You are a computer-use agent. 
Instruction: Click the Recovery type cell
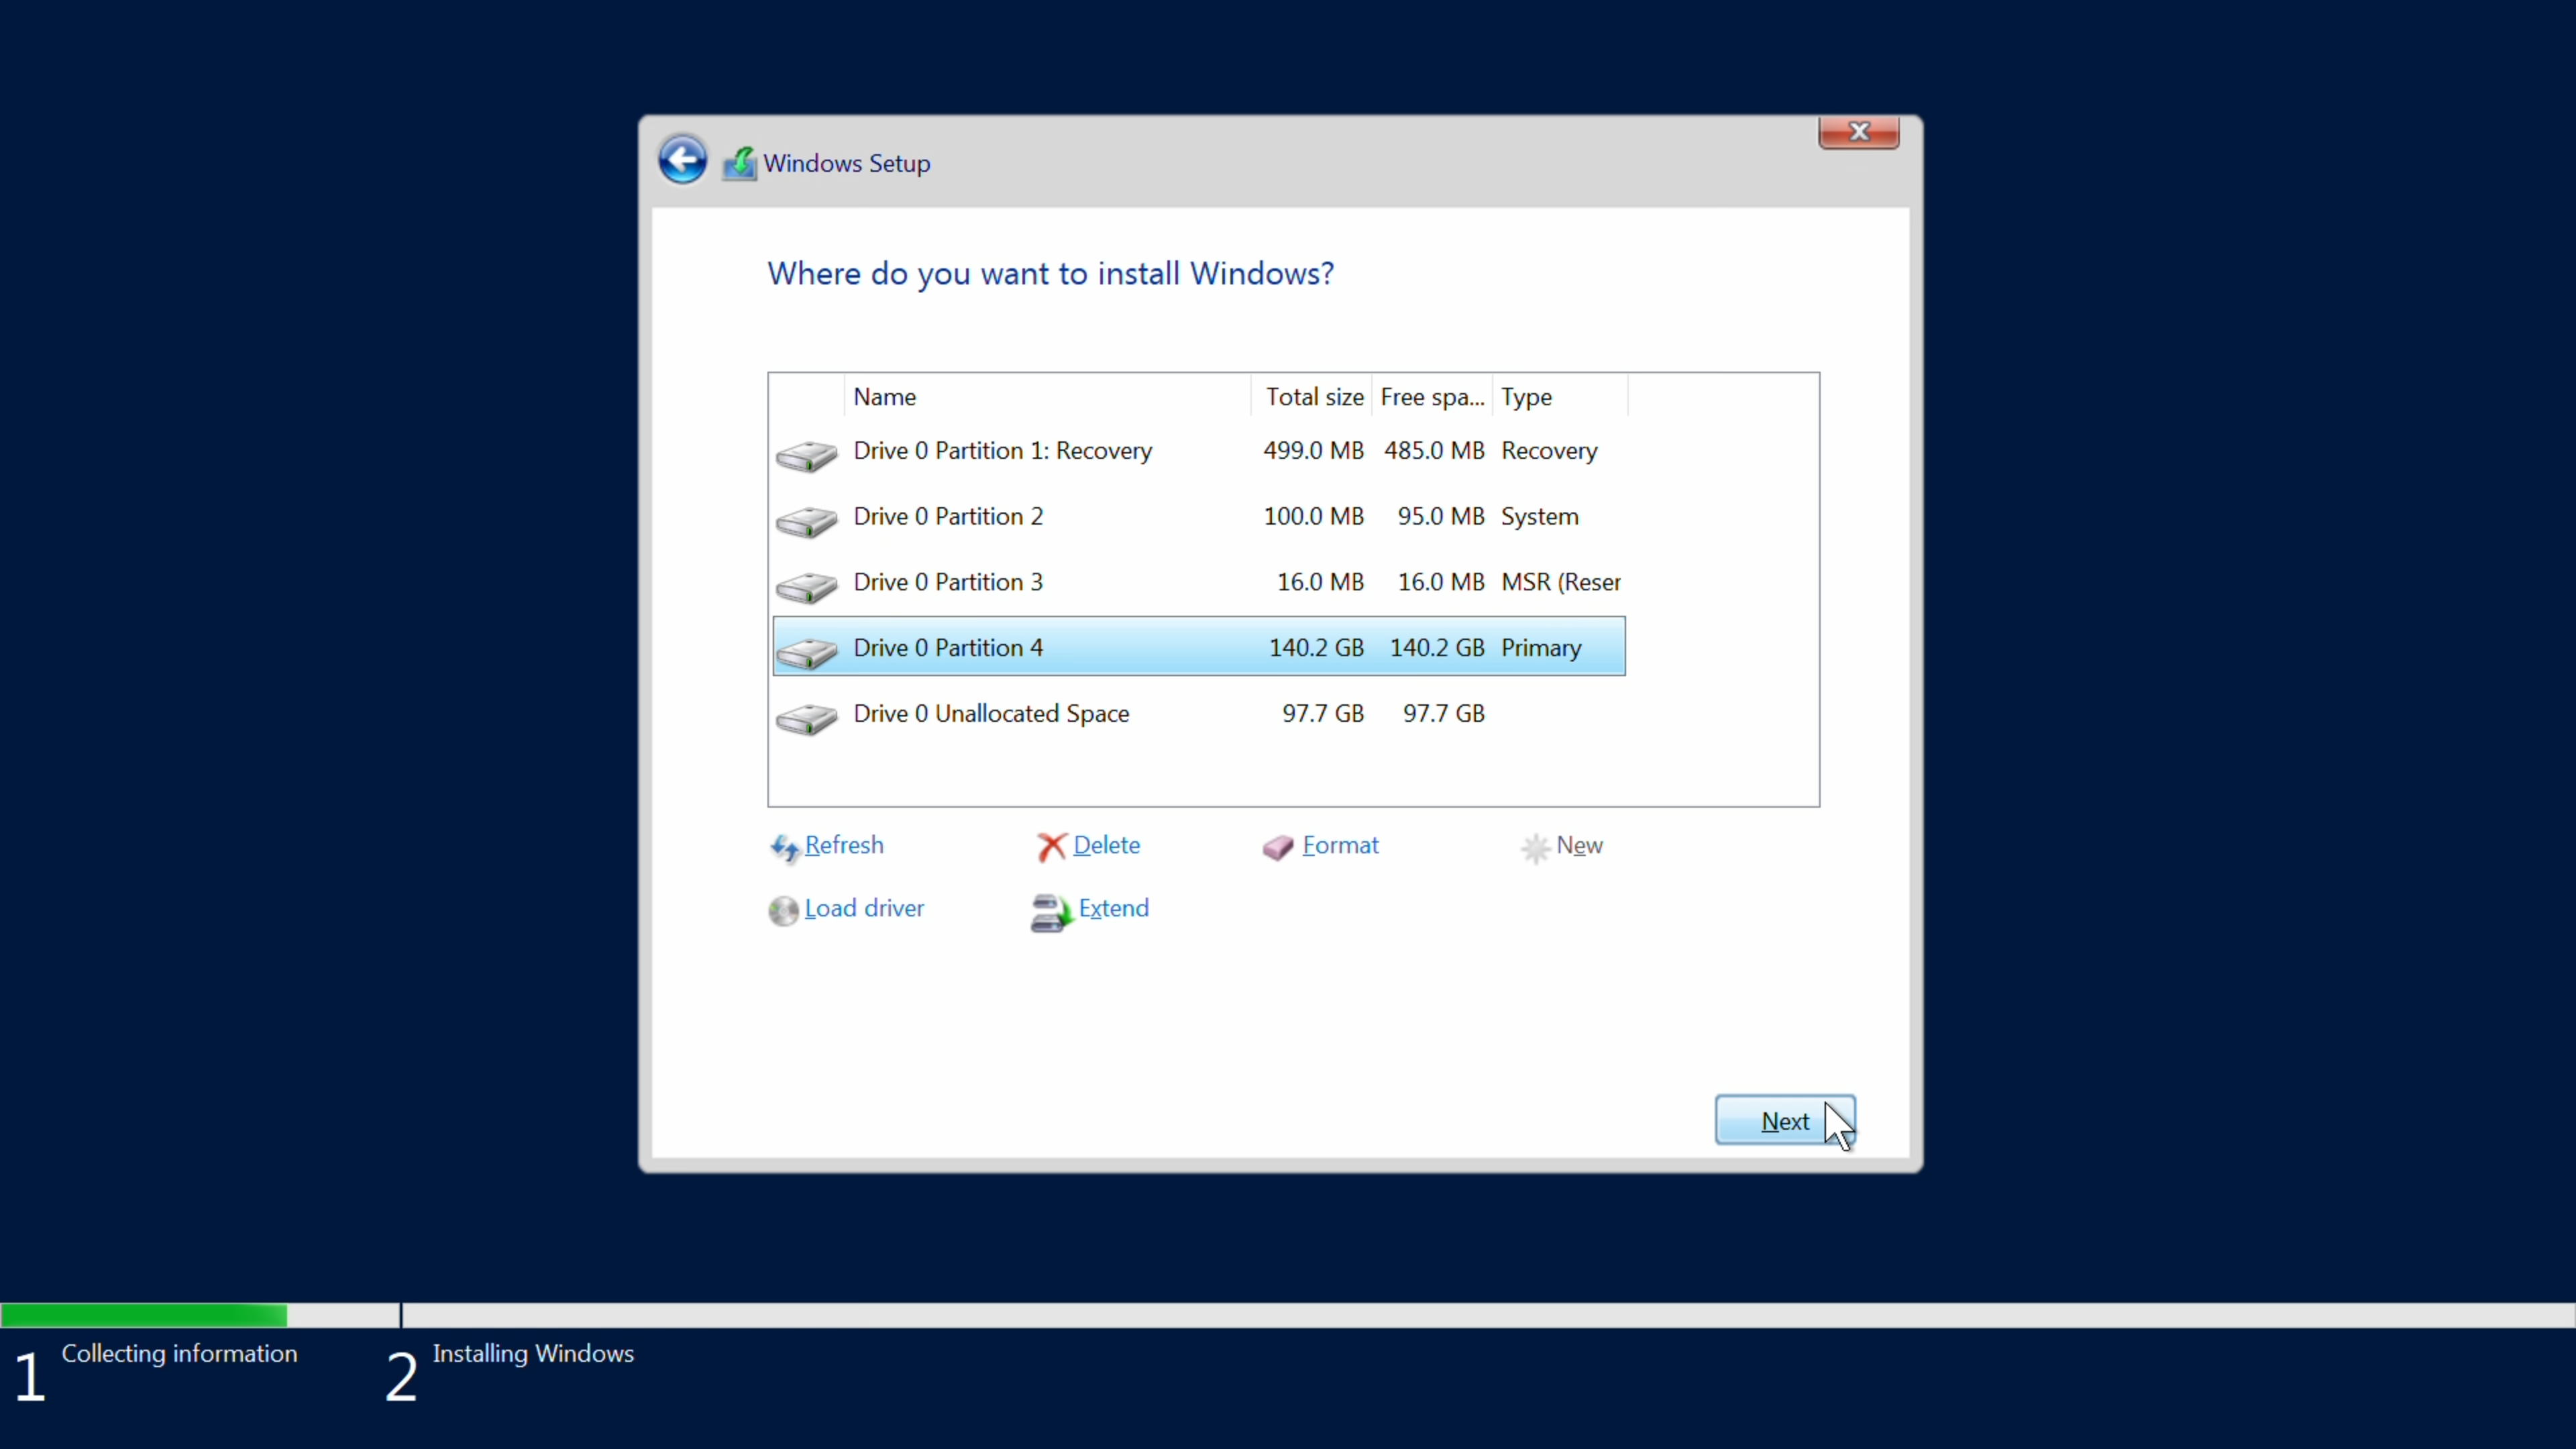[1549, 451]
